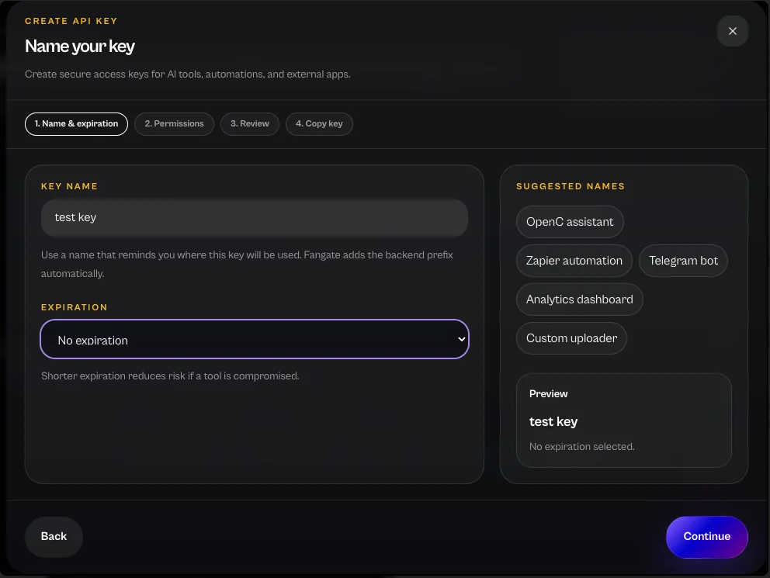This screenshot has height=578, width=770.
Task: Click the 'EXPIRATION' field label
Action: [75, 307]
